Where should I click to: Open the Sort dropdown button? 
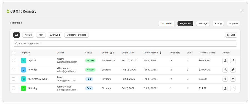click(231, 35)
